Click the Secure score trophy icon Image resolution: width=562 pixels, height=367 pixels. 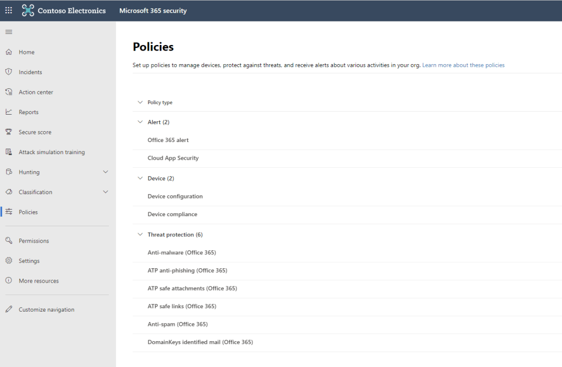click(9, 132)
